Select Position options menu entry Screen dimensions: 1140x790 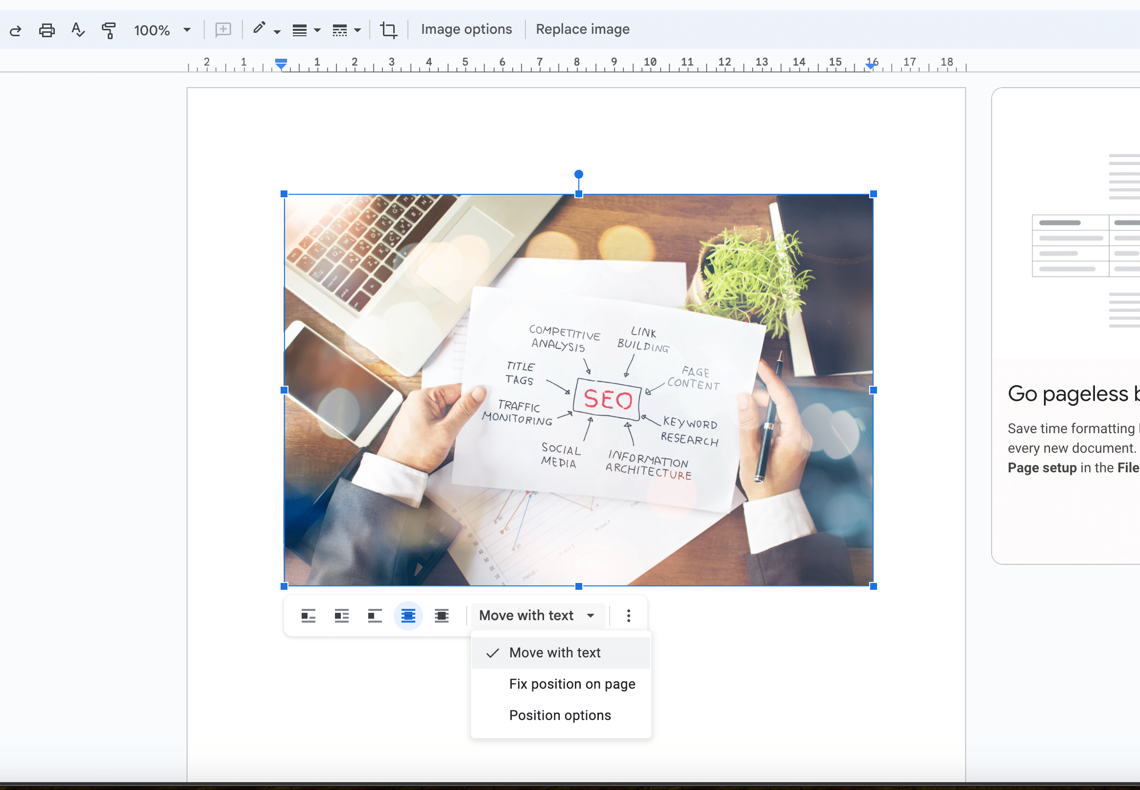[x=560, y=715]
